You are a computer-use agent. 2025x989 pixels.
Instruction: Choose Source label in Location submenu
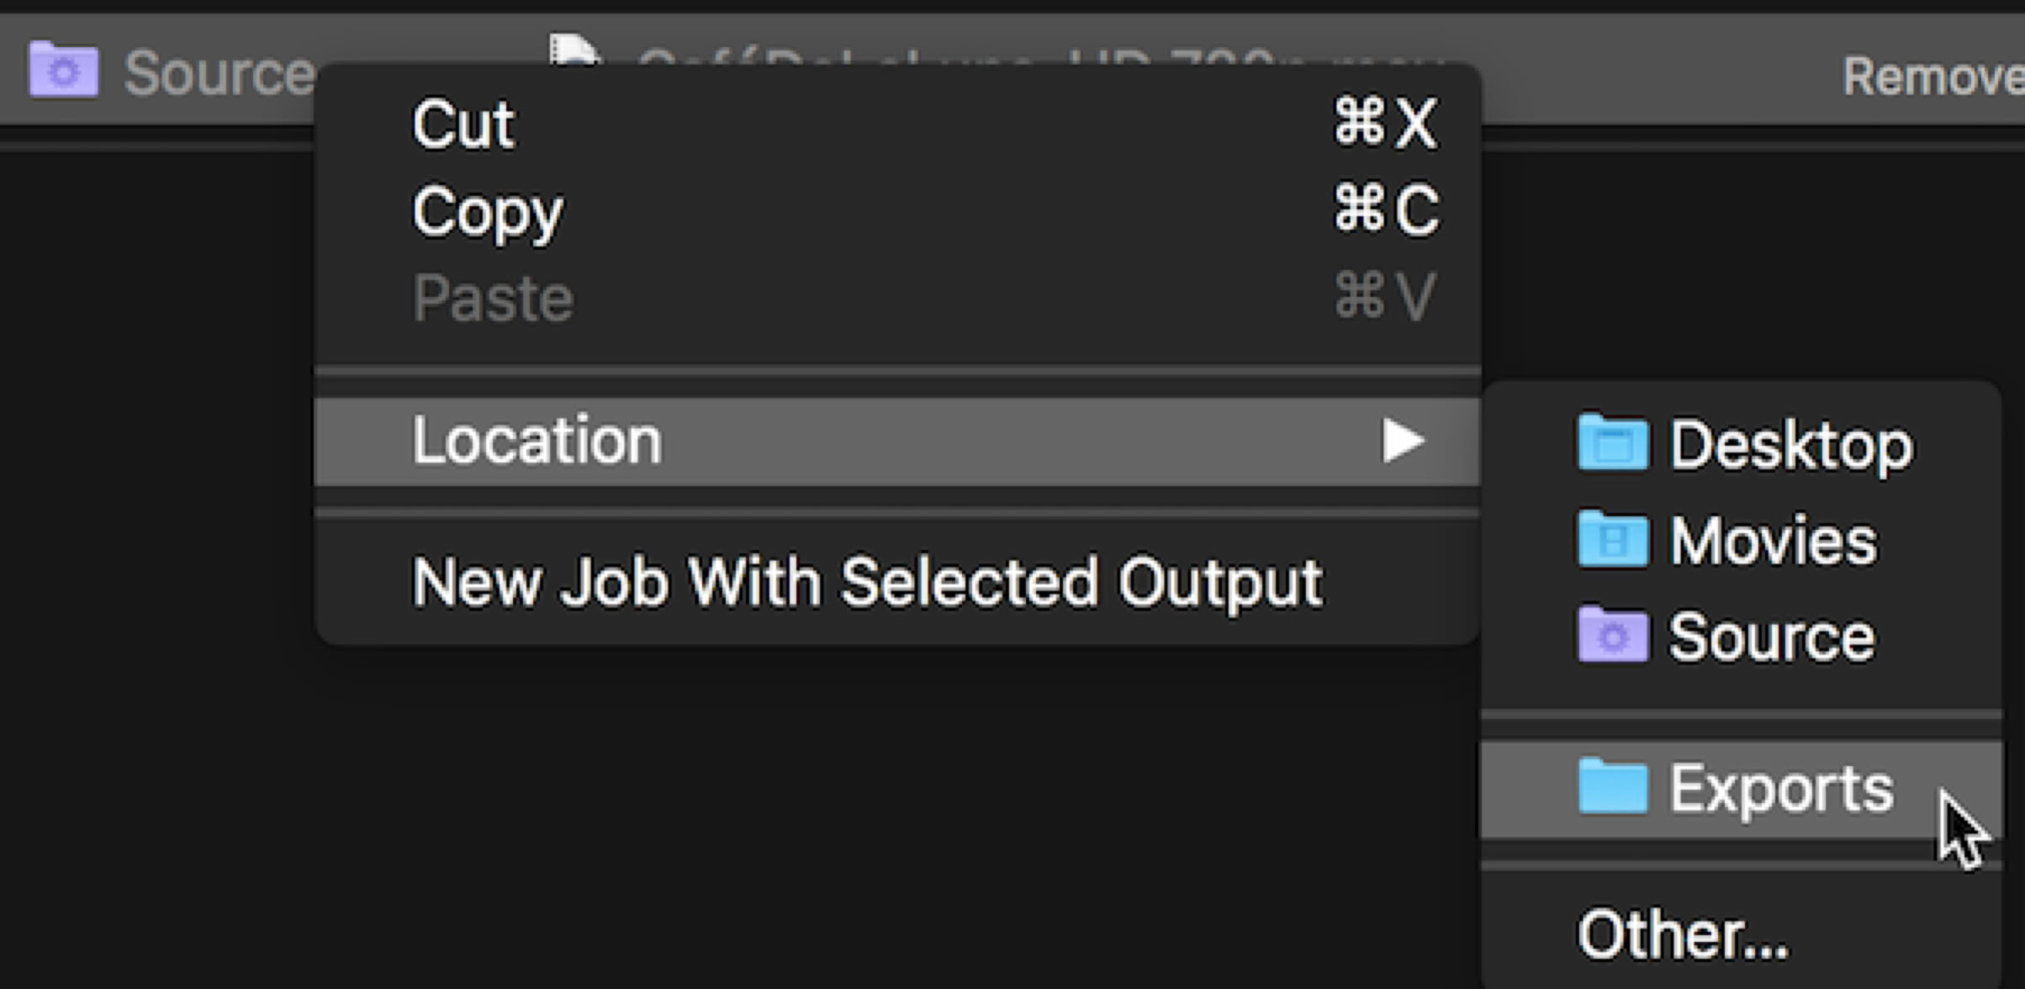coord(1772,637)
